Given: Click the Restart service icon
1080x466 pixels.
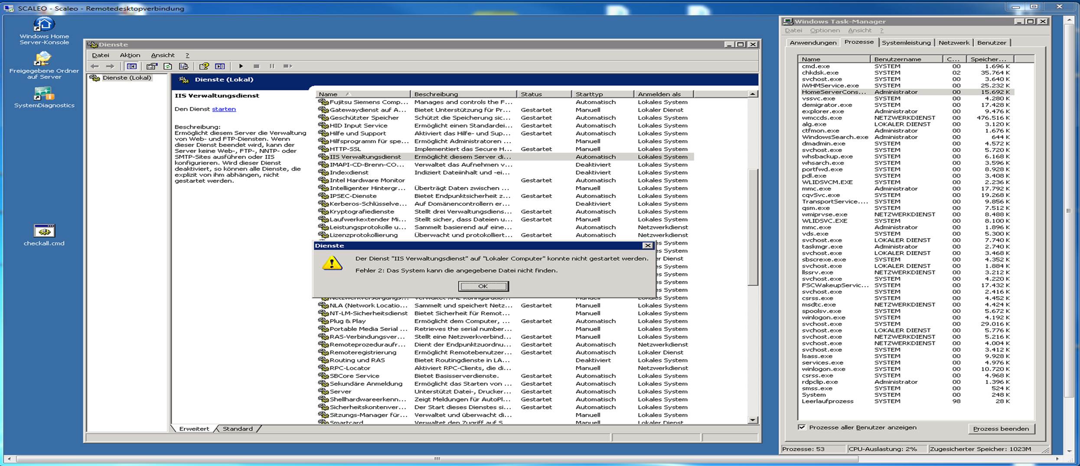Looking at the screenshot, I should pos(287,66).
